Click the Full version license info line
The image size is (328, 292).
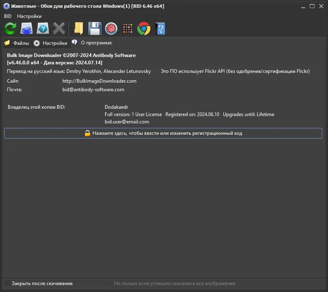pos(189,114)
